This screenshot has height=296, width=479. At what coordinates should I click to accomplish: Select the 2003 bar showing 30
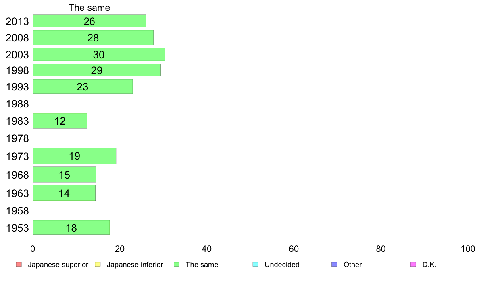(99, 55)
